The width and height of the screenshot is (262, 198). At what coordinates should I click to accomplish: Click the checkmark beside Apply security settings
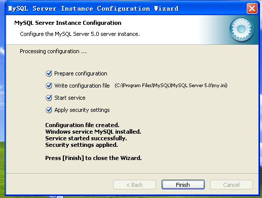(x=49, y=110)
